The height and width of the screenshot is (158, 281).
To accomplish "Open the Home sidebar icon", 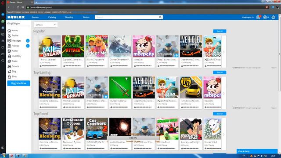I will click(x=9, y=31).
